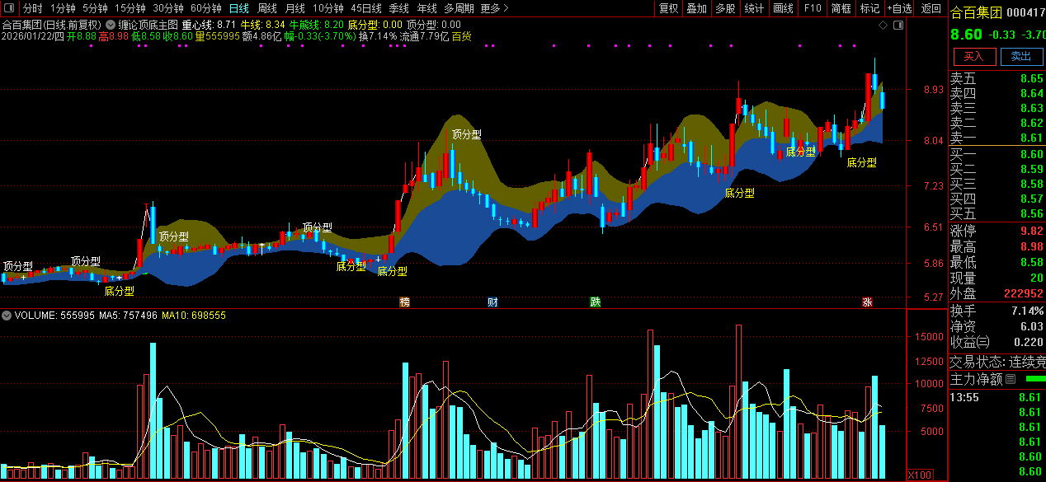Switch to 分时 intraday view
The height and width of the screenshot is (482, 1046).
click(32, 8)
